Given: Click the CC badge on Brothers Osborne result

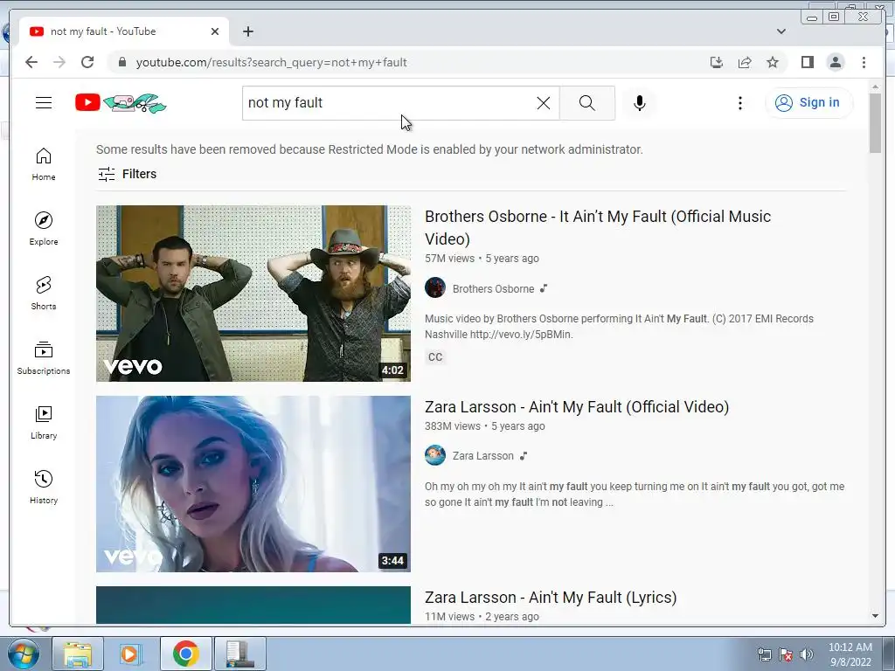Looking at the screenshot, I should (x=435, y=357).
